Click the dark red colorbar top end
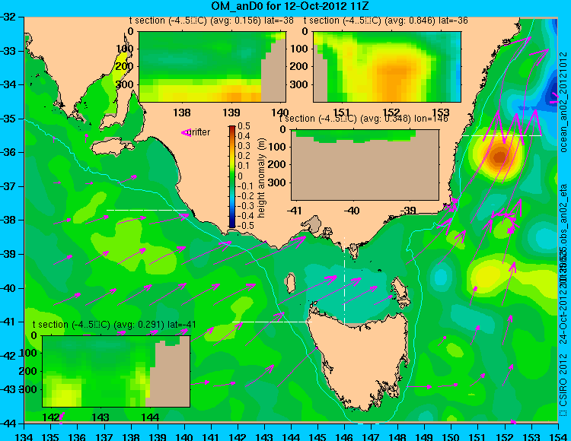Screen dimensions: 571x441 [x=232, y=128]
